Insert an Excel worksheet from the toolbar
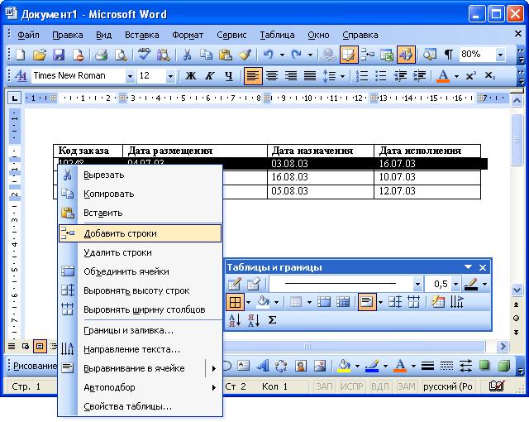Viewport: 529px width, 422px height. pos(387,55)
